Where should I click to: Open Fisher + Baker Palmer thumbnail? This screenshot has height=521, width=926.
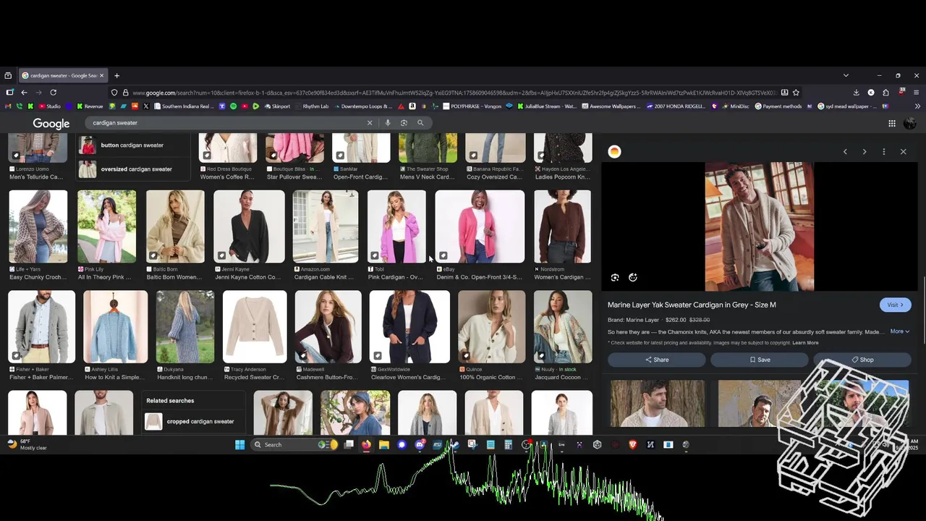click(x=41, y=327)
